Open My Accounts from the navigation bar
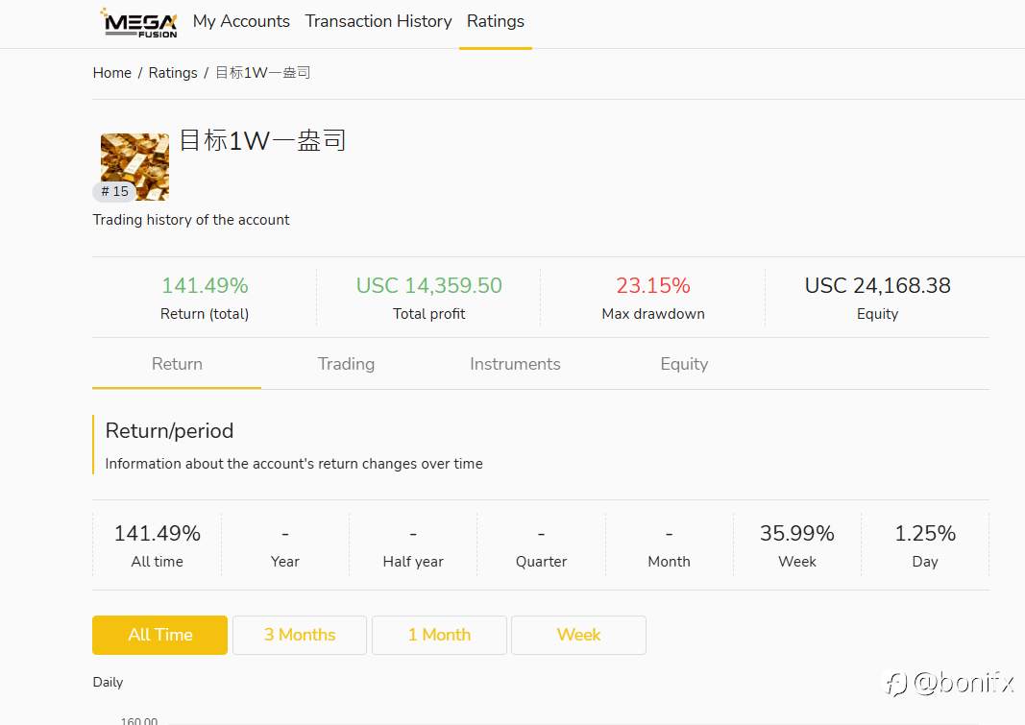1025x725 pixels. (241, 21)
